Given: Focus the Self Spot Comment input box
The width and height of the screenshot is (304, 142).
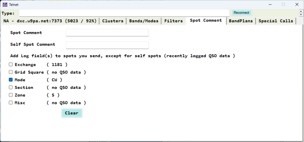Looking at the screenshot, I should click(107, 45).
